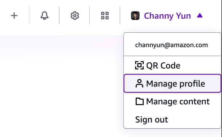Click the channyun@amazon.com email address
This screenshot has height=137, width=222.
[171, 45]
